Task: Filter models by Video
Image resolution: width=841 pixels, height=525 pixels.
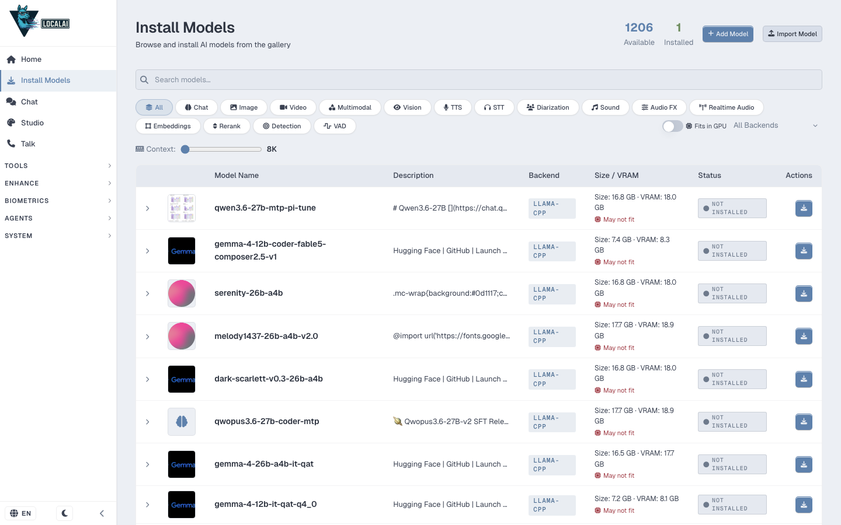Action: [293, 107]
